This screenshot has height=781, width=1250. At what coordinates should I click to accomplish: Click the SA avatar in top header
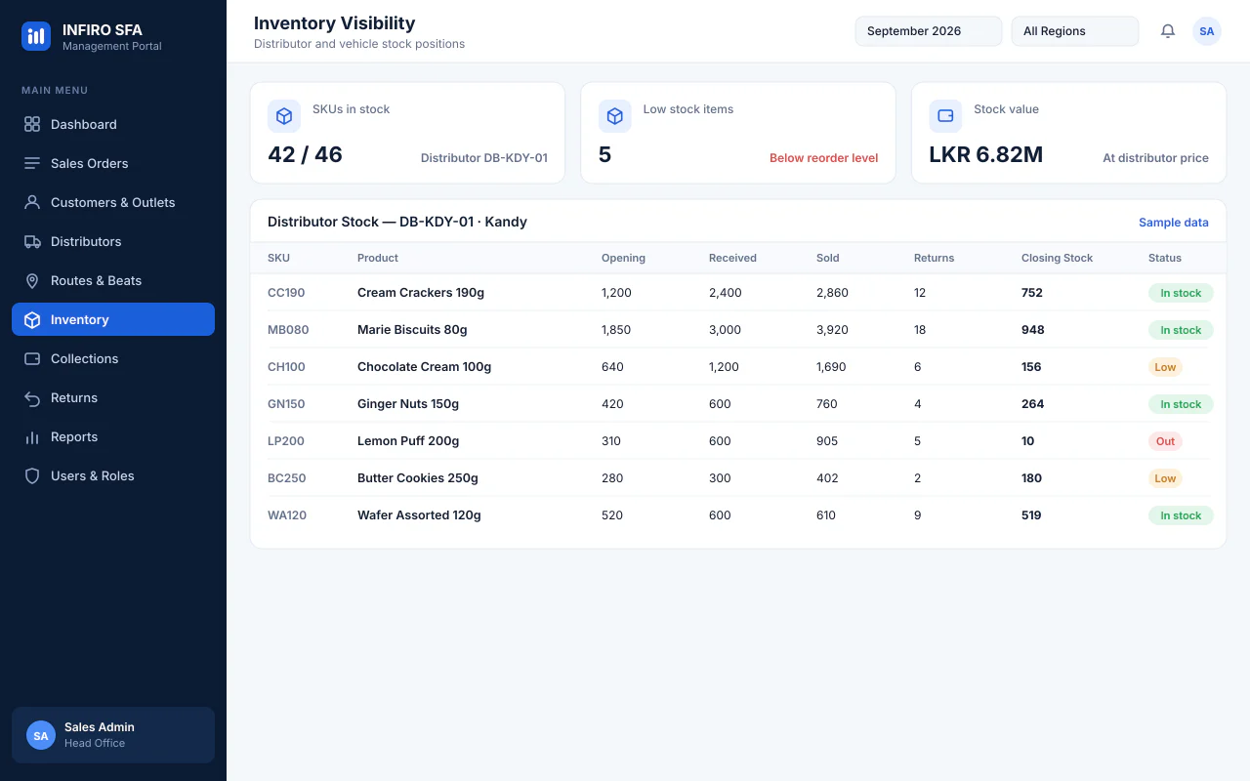[x=1207, y=31]
